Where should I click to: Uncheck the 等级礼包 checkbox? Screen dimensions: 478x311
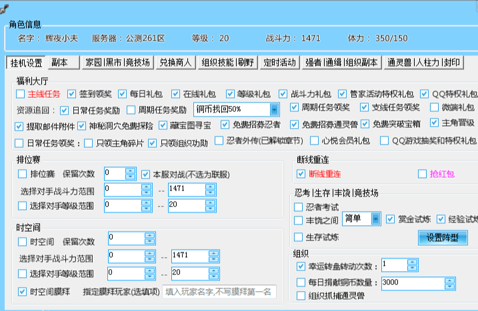point(230,94)
